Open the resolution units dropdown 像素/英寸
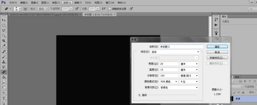The image size is (257, 105). click(x=189, y=76)
